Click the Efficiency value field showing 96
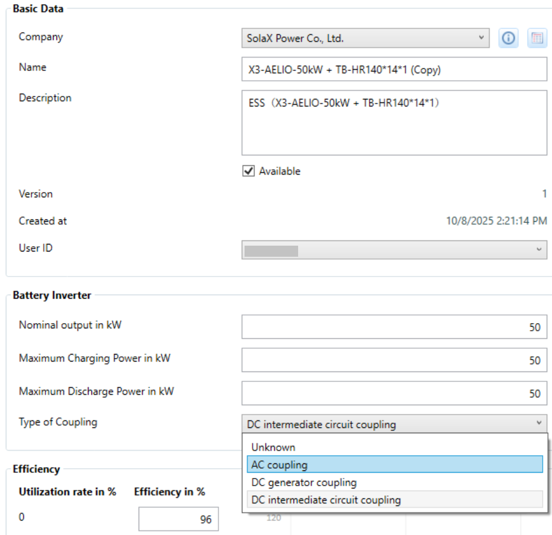Viewport: 552px width, 535px height. coord(179,519)
